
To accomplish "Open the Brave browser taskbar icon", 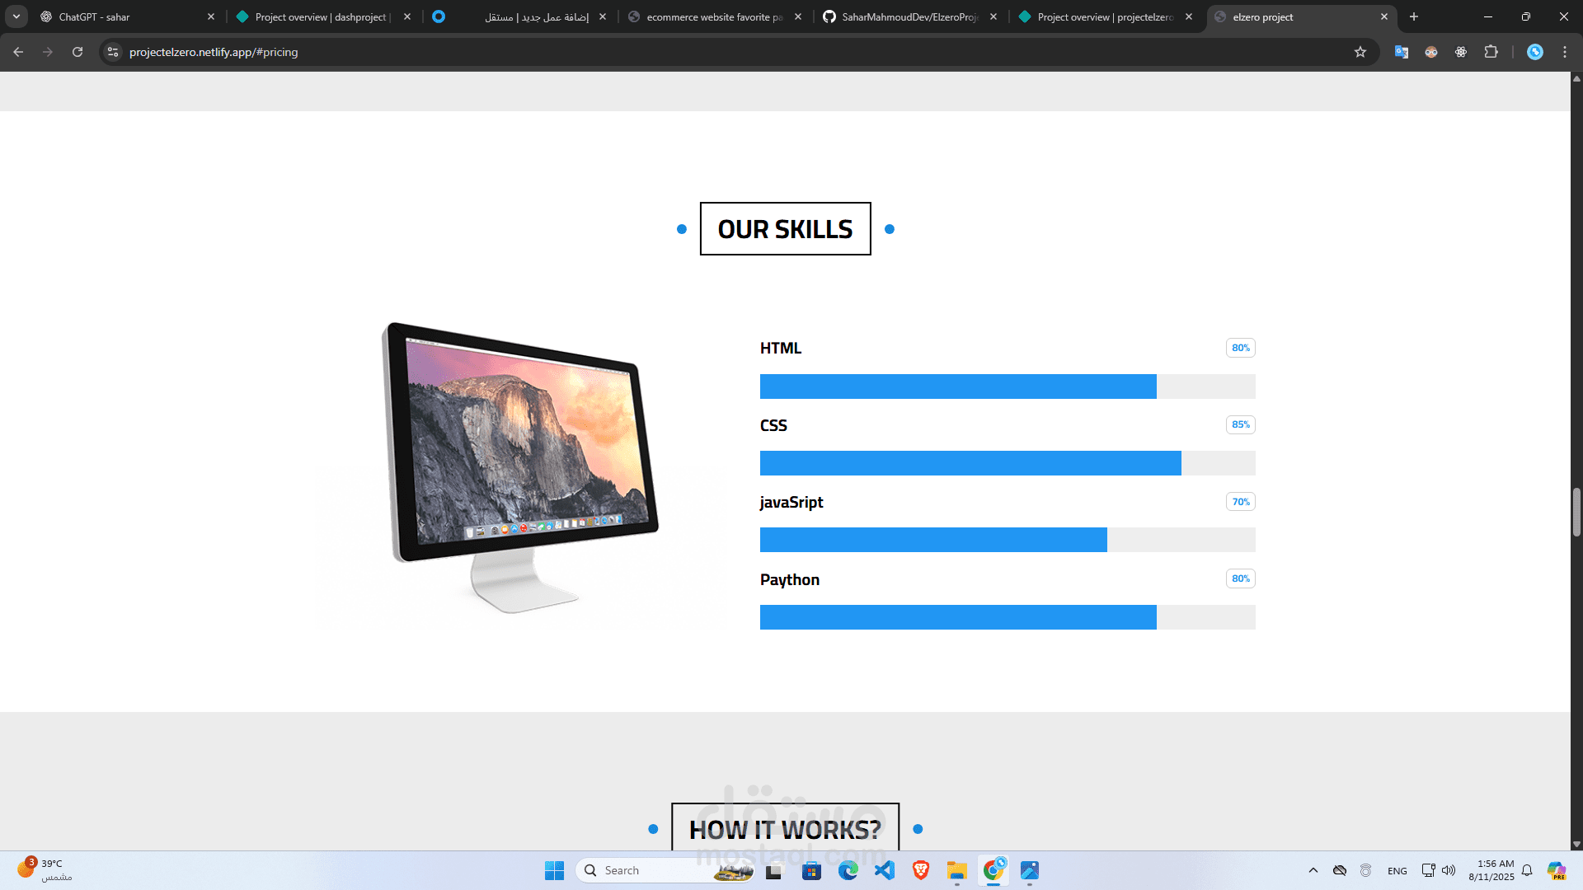I will click(x=921, y=870).
